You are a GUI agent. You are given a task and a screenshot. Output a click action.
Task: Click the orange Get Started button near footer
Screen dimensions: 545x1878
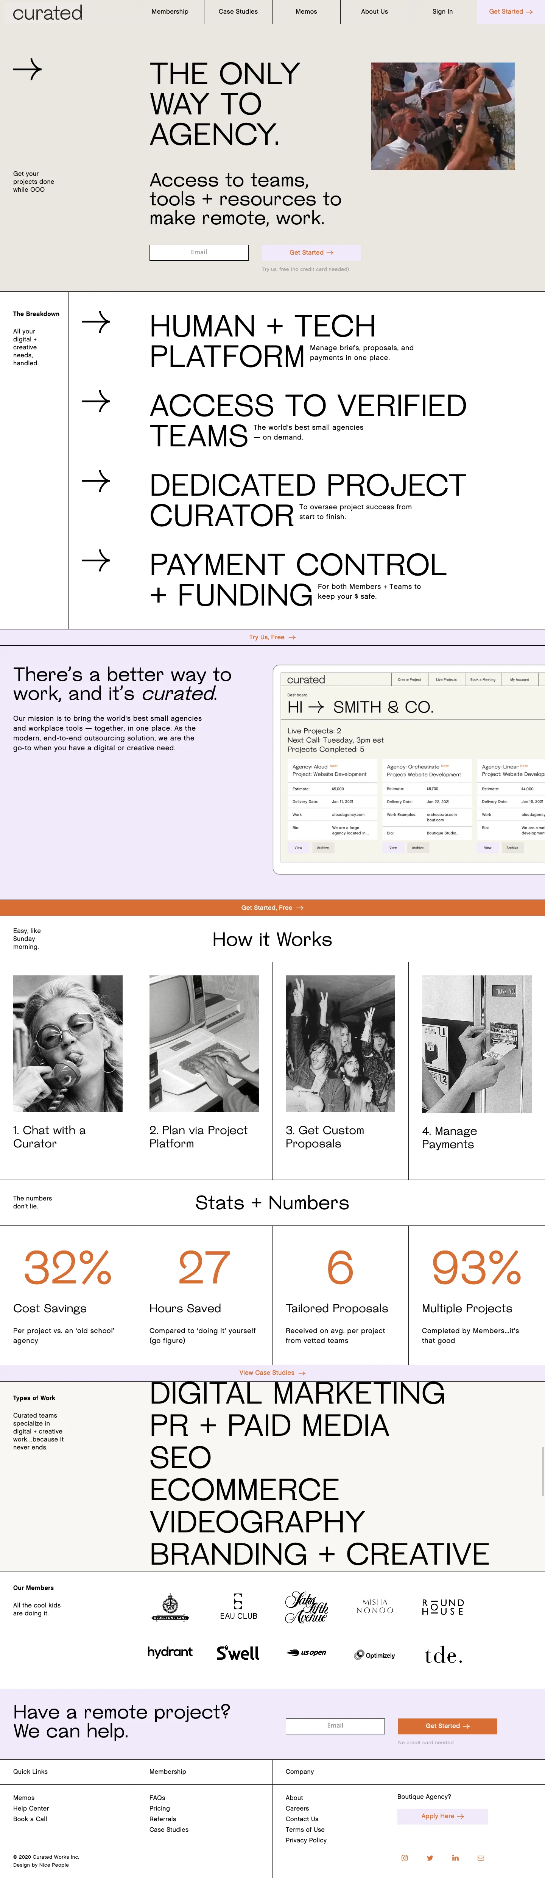[447, 1726]
